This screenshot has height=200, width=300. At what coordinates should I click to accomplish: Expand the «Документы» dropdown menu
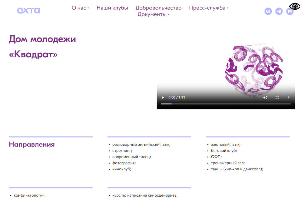[x=153, y=14]
